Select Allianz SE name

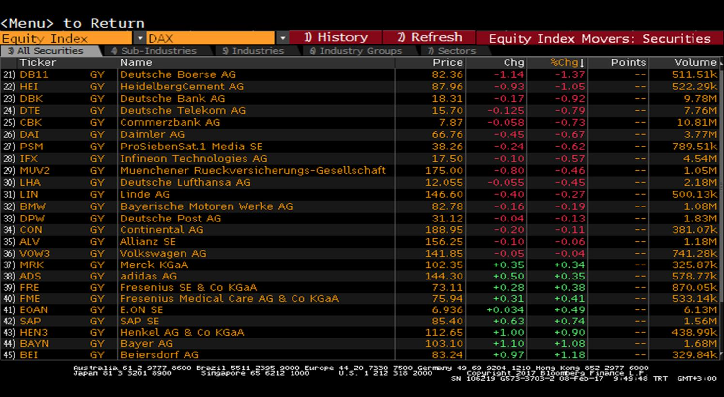click(x=148, y=242)
